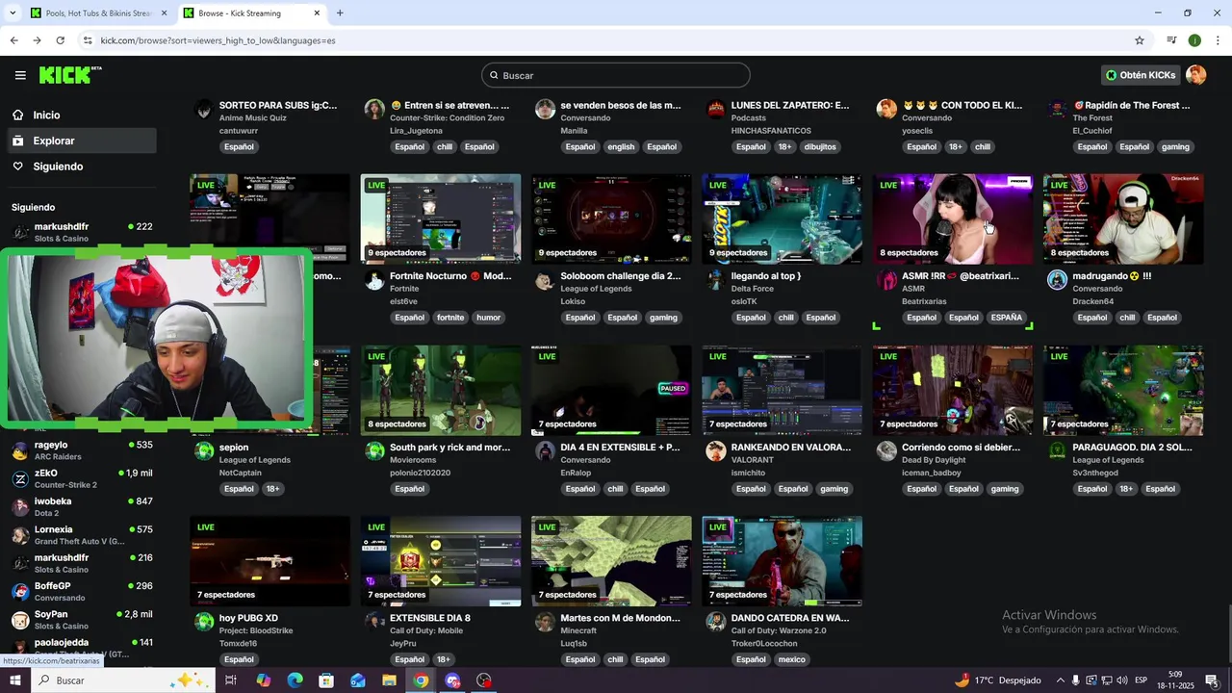Click the Minecraft category link
This screenshot has height=693, width=1232.
[x=578, y=630]
